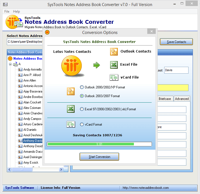Screen dimensions: 200x194
Task: Click the Saving Contacts 1007/1236 status text
Action: pyautogui.click(x=98, y=135)
